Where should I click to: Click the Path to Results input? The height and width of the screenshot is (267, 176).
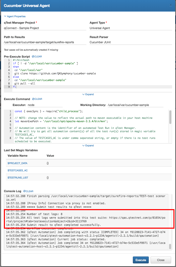click(x=45, y=42)
